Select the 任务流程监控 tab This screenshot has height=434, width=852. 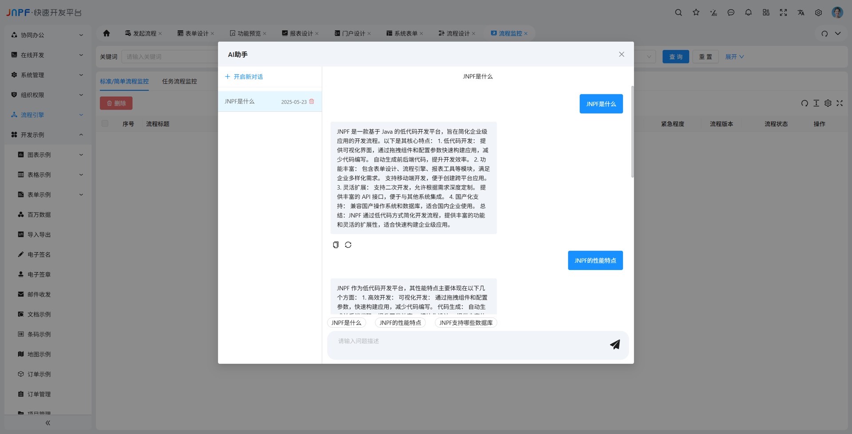(x=179, y=82)
